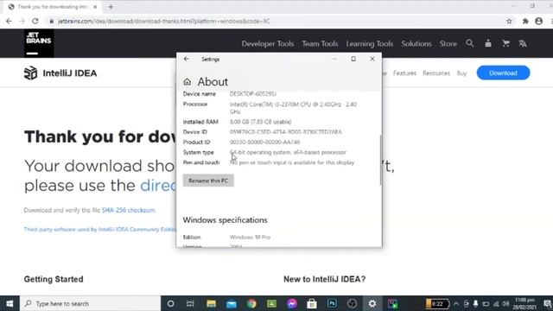Click the Settings window vertical scrollbar

tap(380, 160)
